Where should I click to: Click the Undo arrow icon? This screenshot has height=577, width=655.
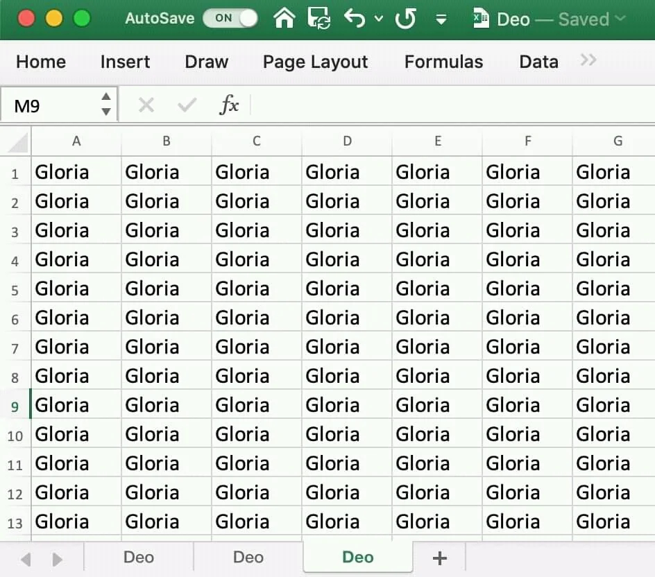(x=355, y=19)
